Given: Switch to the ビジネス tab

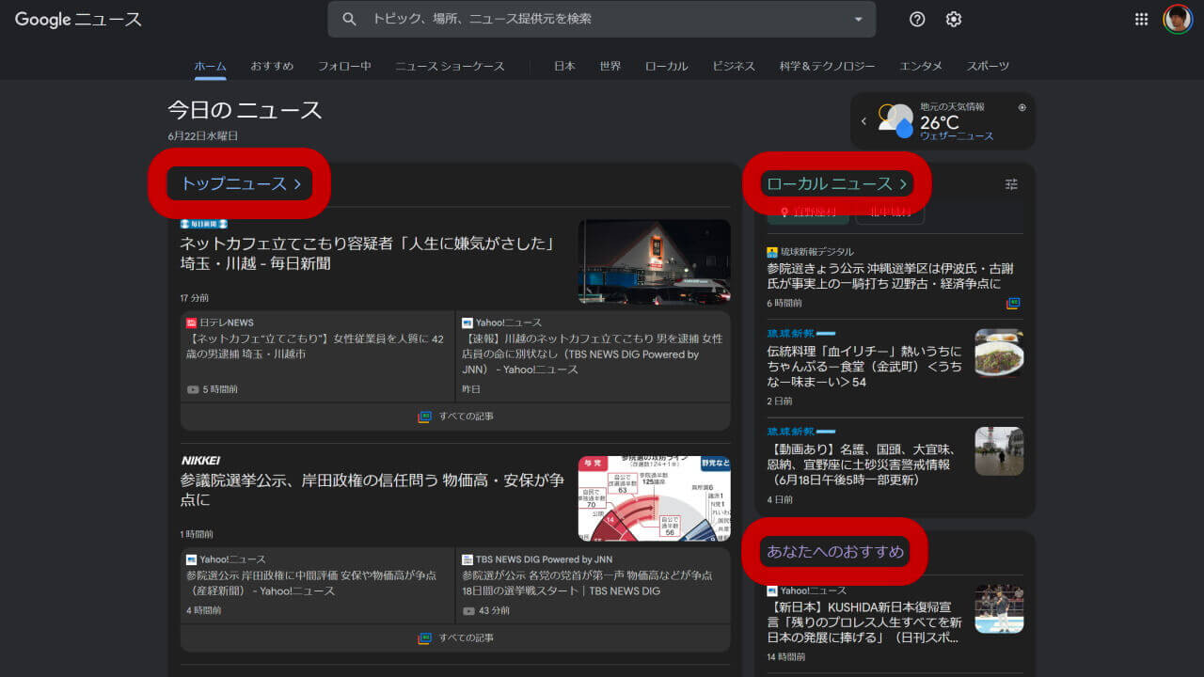Looking at the screenshot, I should tap(734, 66).
